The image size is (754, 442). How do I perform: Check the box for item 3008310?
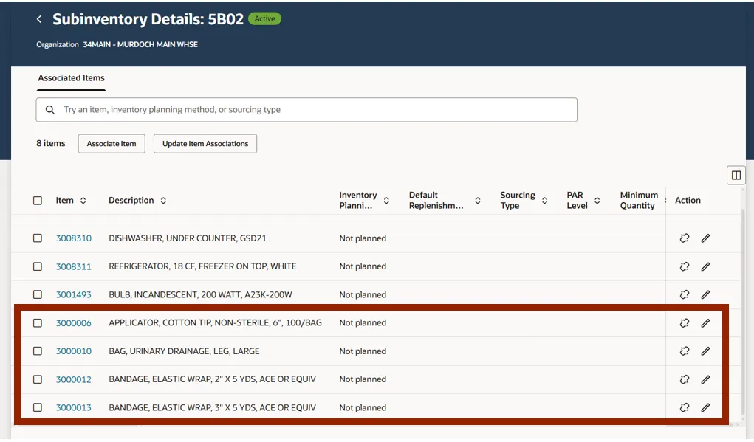(x=38, y=238)
